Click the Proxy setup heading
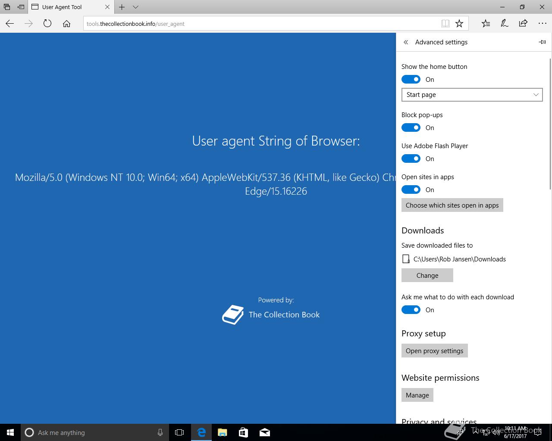Image resolution: width=552 pixels, height=441 pixels. [x=423, y=333]
